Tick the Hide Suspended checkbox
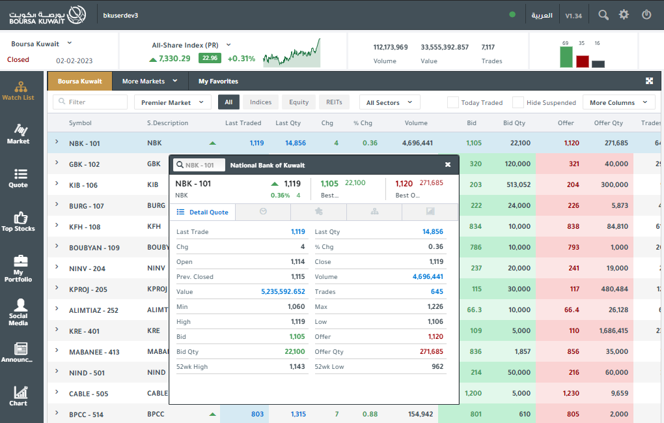Image resolution: width=664 pixels, height=423 pixels. coord(518,102)
